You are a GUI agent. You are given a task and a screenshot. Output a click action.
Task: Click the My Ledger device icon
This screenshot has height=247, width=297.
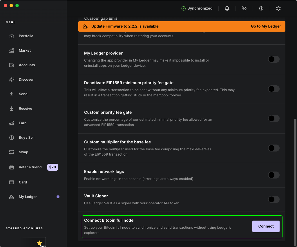(x=12, y=197)
